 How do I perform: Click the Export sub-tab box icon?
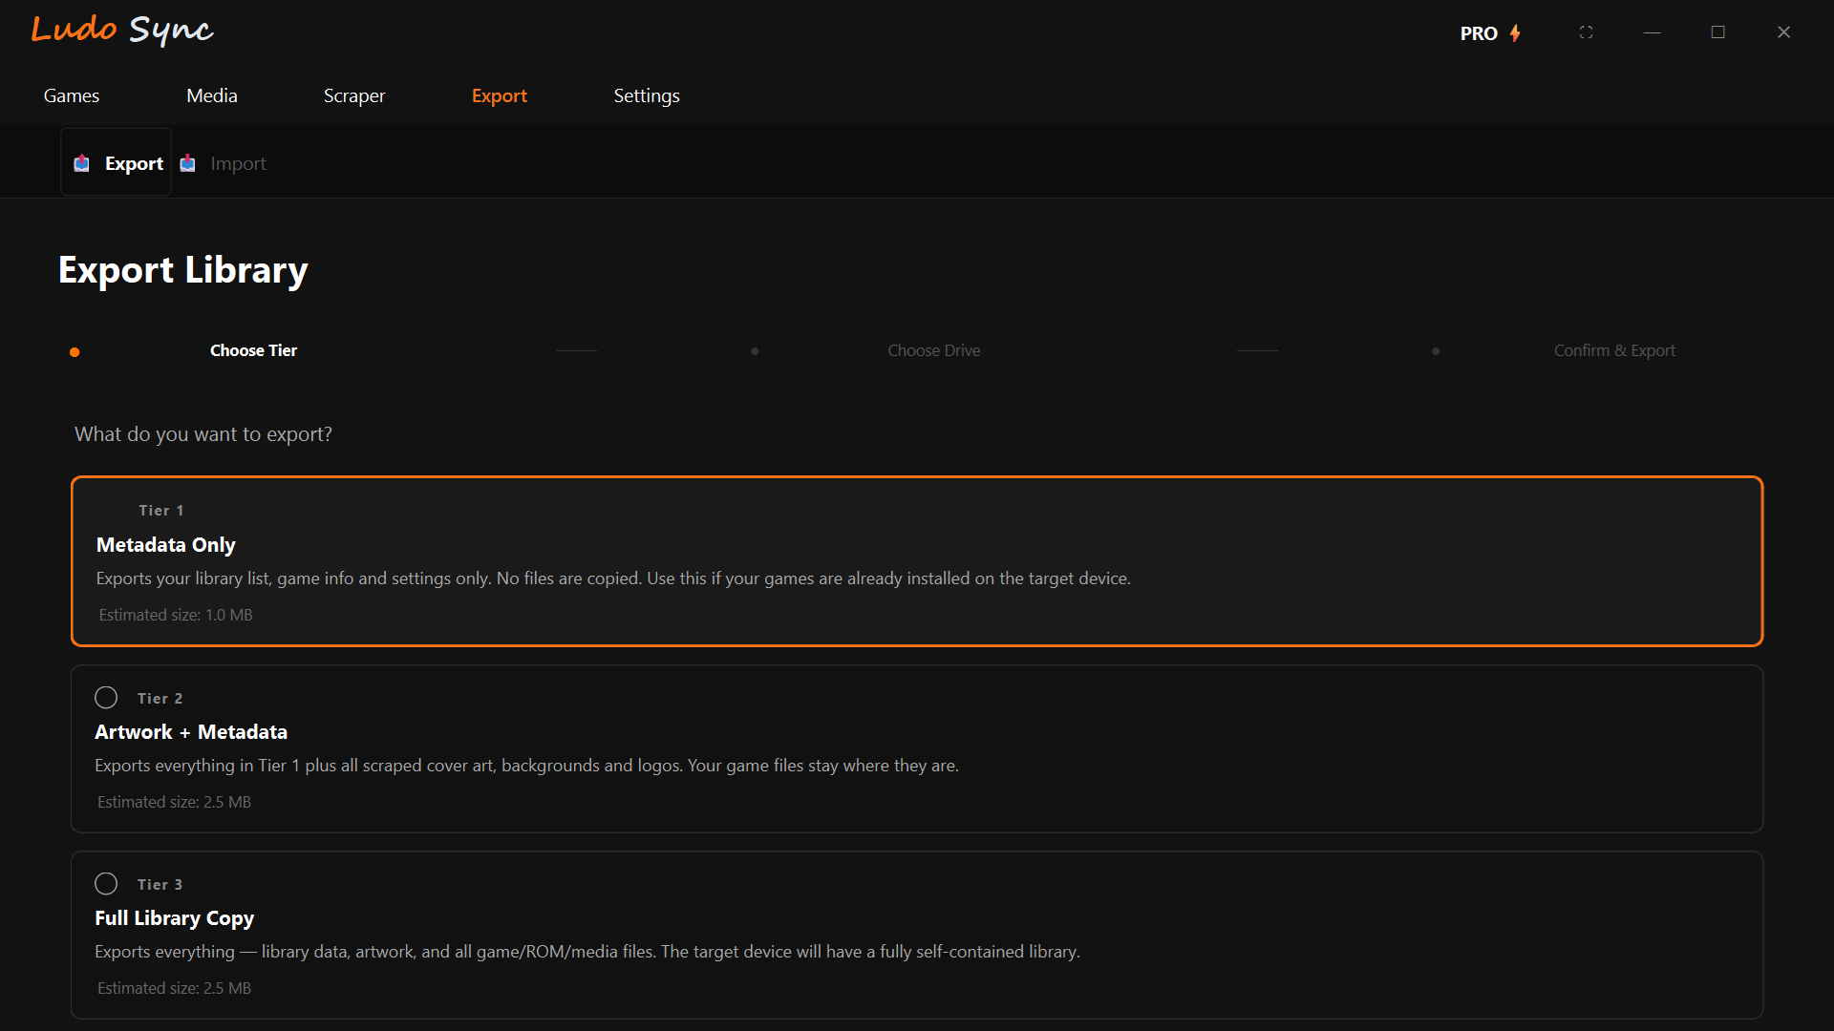coord(82,163)
